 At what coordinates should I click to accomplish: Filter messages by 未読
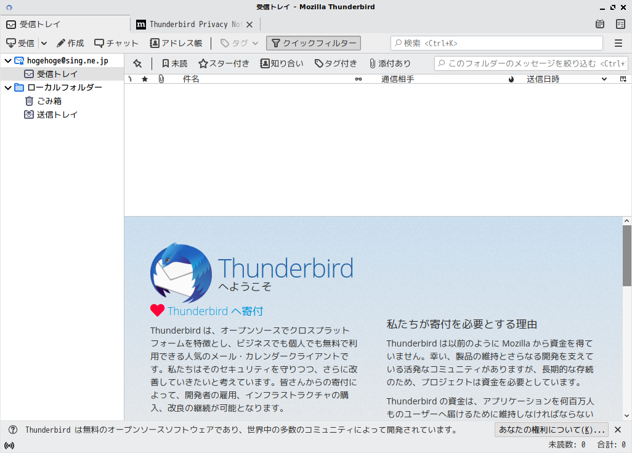(175, 63)
